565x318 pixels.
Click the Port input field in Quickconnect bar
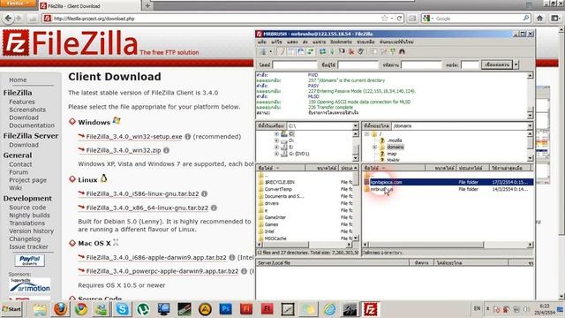pos(470,64)
